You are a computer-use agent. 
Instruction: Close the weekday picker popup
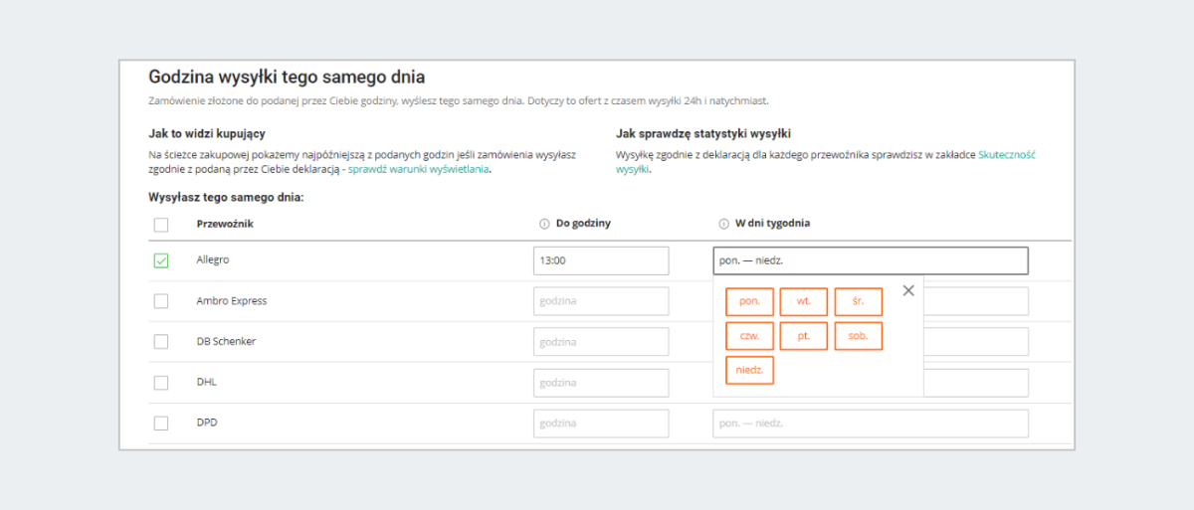tap(907, 290)
